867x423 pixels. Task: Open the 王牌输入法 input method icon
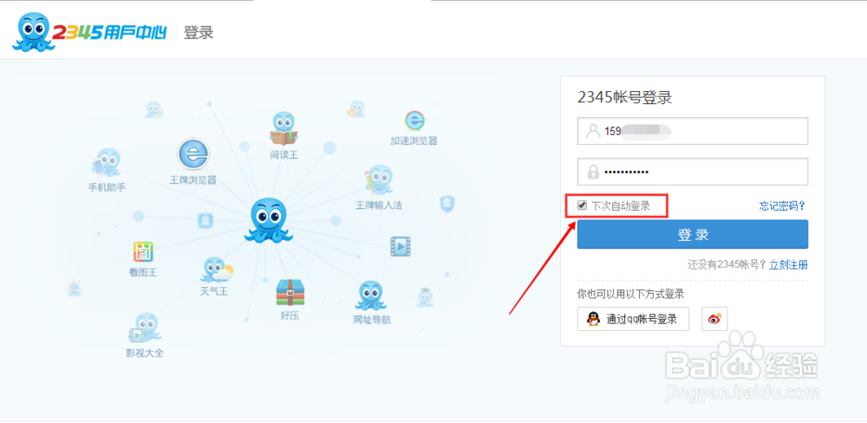(379, 180)
